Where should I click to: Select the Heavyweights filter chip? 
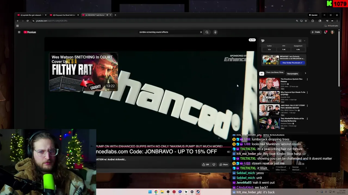(293, 74)
